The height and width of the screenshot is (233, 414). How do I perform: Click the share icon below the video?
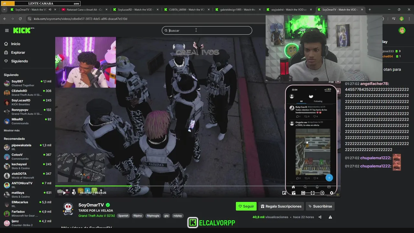(x=320, y=217)
